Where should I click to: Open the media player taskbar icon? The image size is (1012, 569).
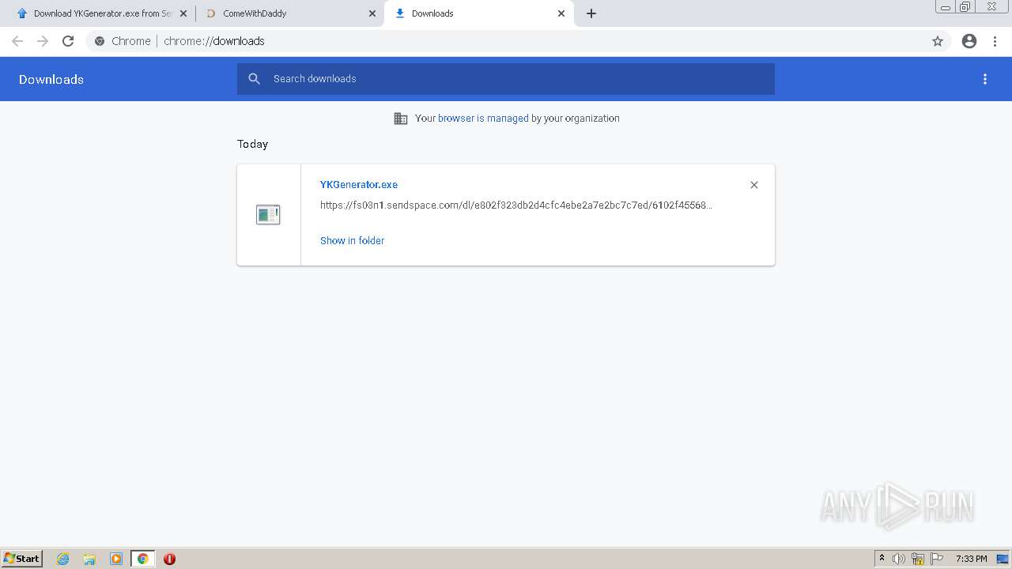tap(116, 559)
